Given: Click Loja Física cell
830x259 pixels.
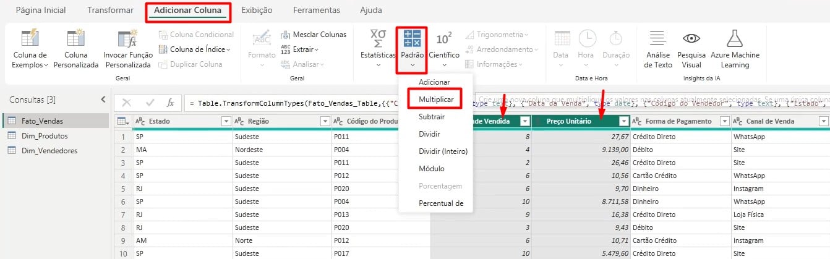Looking at the screenshot, I should [x=781, y=214].
